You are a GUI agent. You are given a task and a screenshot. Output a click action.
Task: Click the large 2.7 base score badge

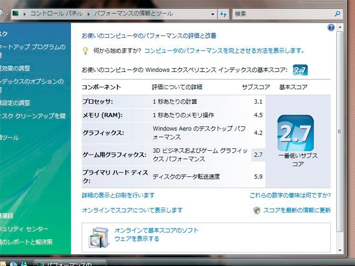pyautogui.click(x=296, y=133)
